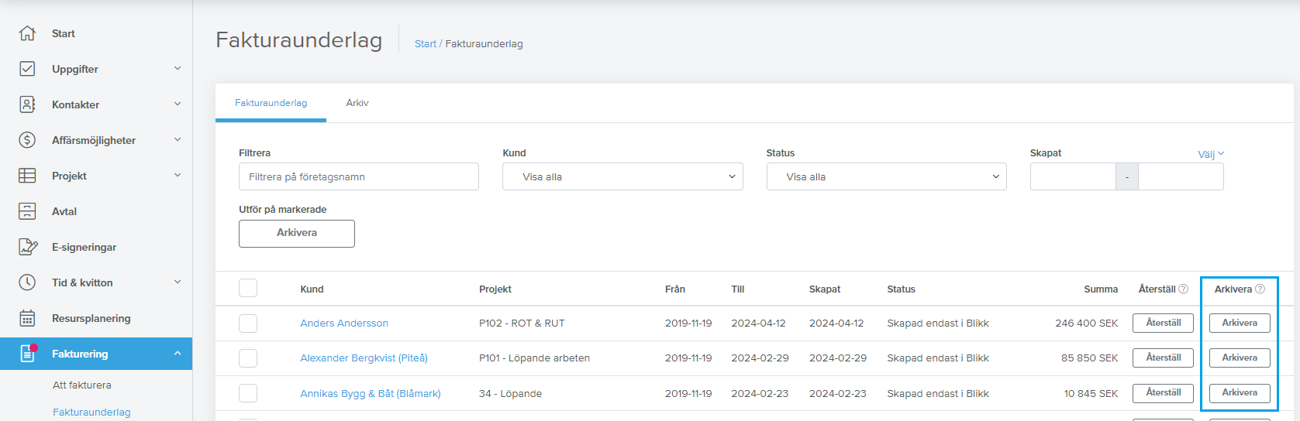Screen dimensions: 1300x421
Task: Click the Resursplanering calendar icon
Action: point(27,318)
